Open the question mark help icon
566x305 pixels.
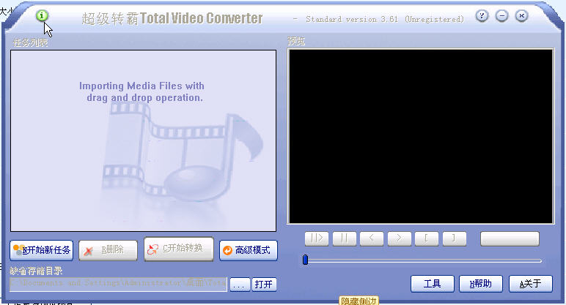(x=482, y=15)
